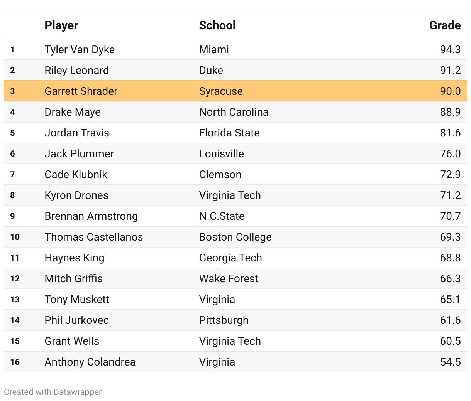
Task: Click Georgia Tech school cell
Action: [x=230, y=258]
